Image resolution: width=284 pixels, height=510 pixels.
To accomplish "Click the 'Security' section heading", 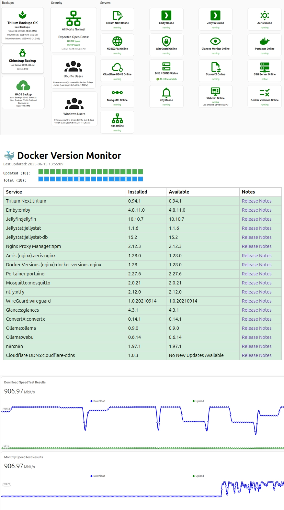I will (57, 3).
